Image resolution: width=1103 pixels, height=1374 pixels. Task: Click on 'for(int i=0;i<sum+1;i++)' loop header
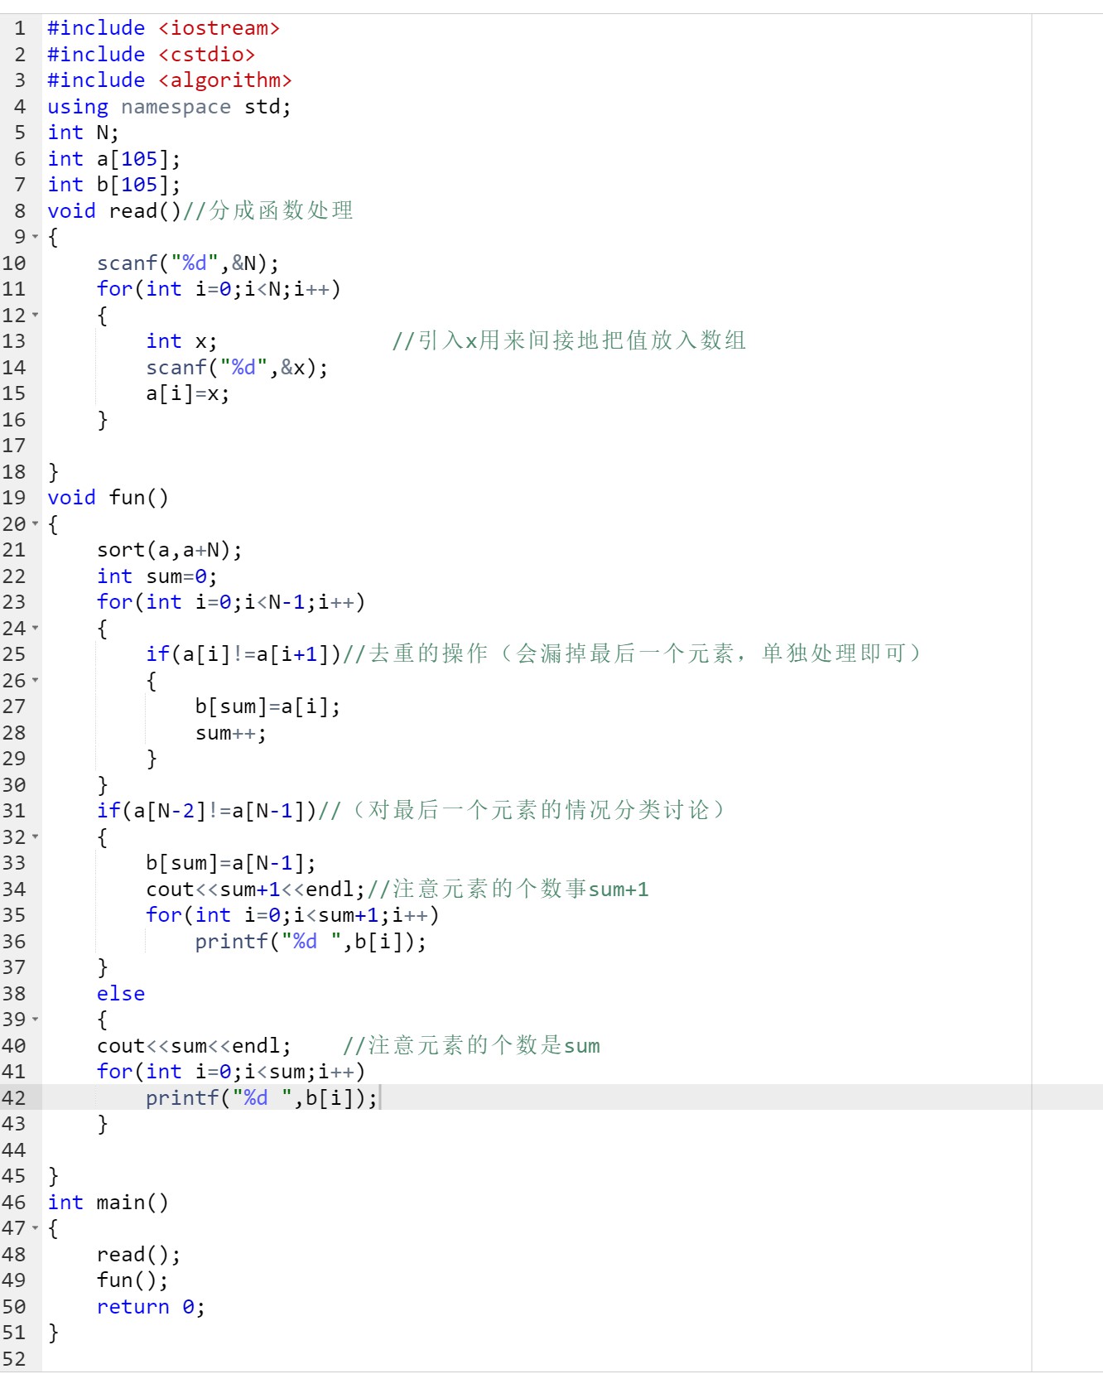click(x=292, y=915)
